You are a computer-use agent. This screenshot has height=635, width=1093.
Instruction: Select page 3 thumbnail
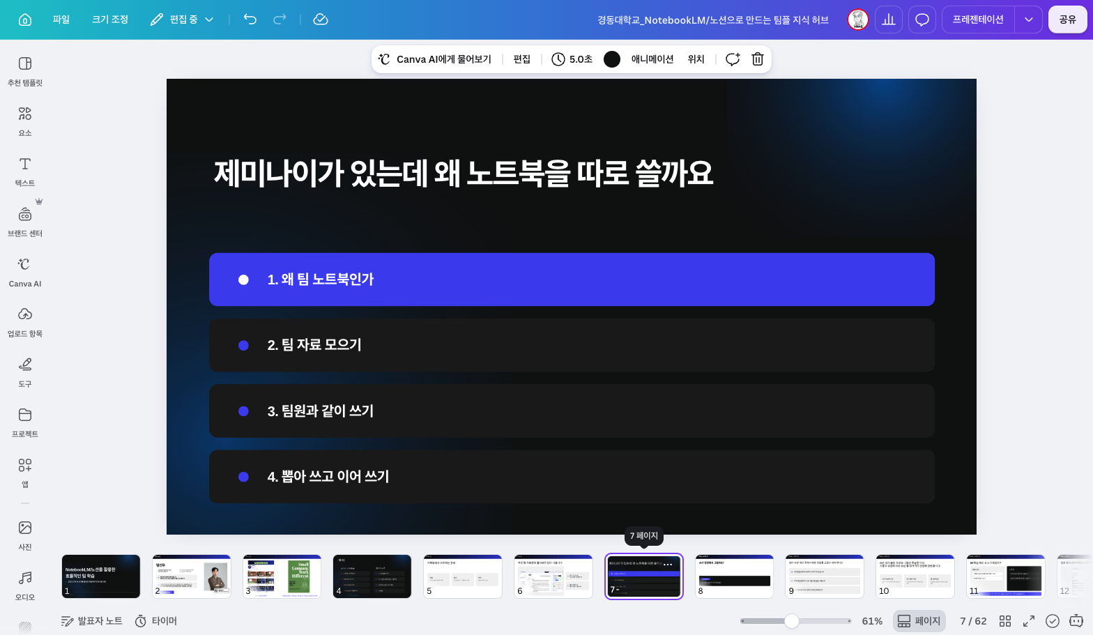point(282,576)
